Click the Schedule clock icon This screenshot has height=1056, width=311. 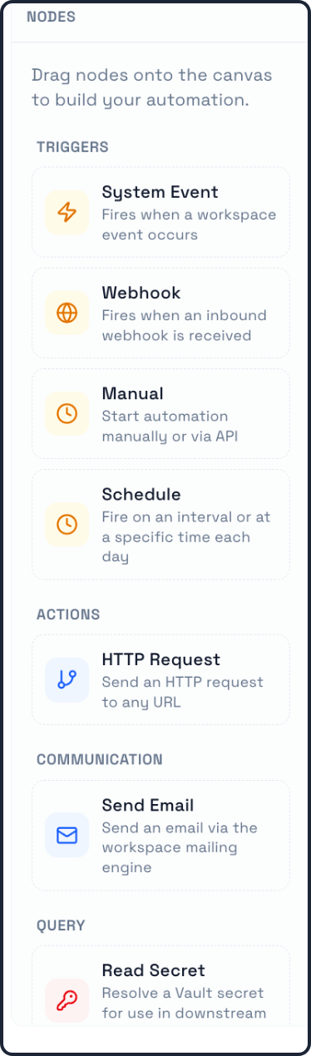click(67, 524)
